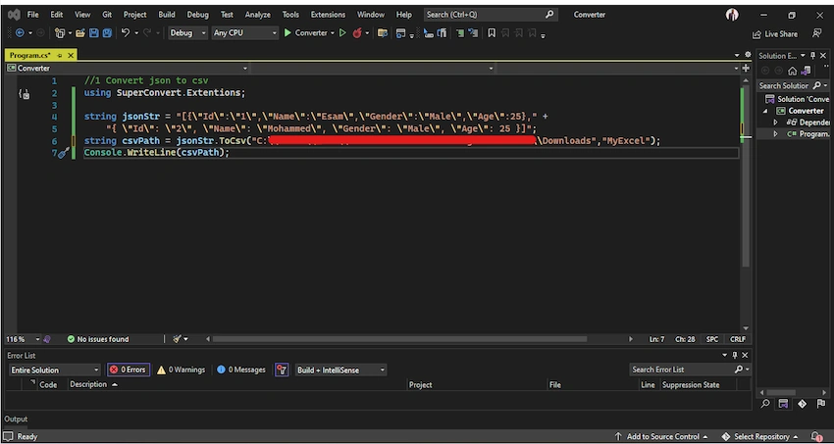Viewport: 834px width, 444px height.
Task: Open the 116 % zoom level dropdown
Action: point(23,339)
